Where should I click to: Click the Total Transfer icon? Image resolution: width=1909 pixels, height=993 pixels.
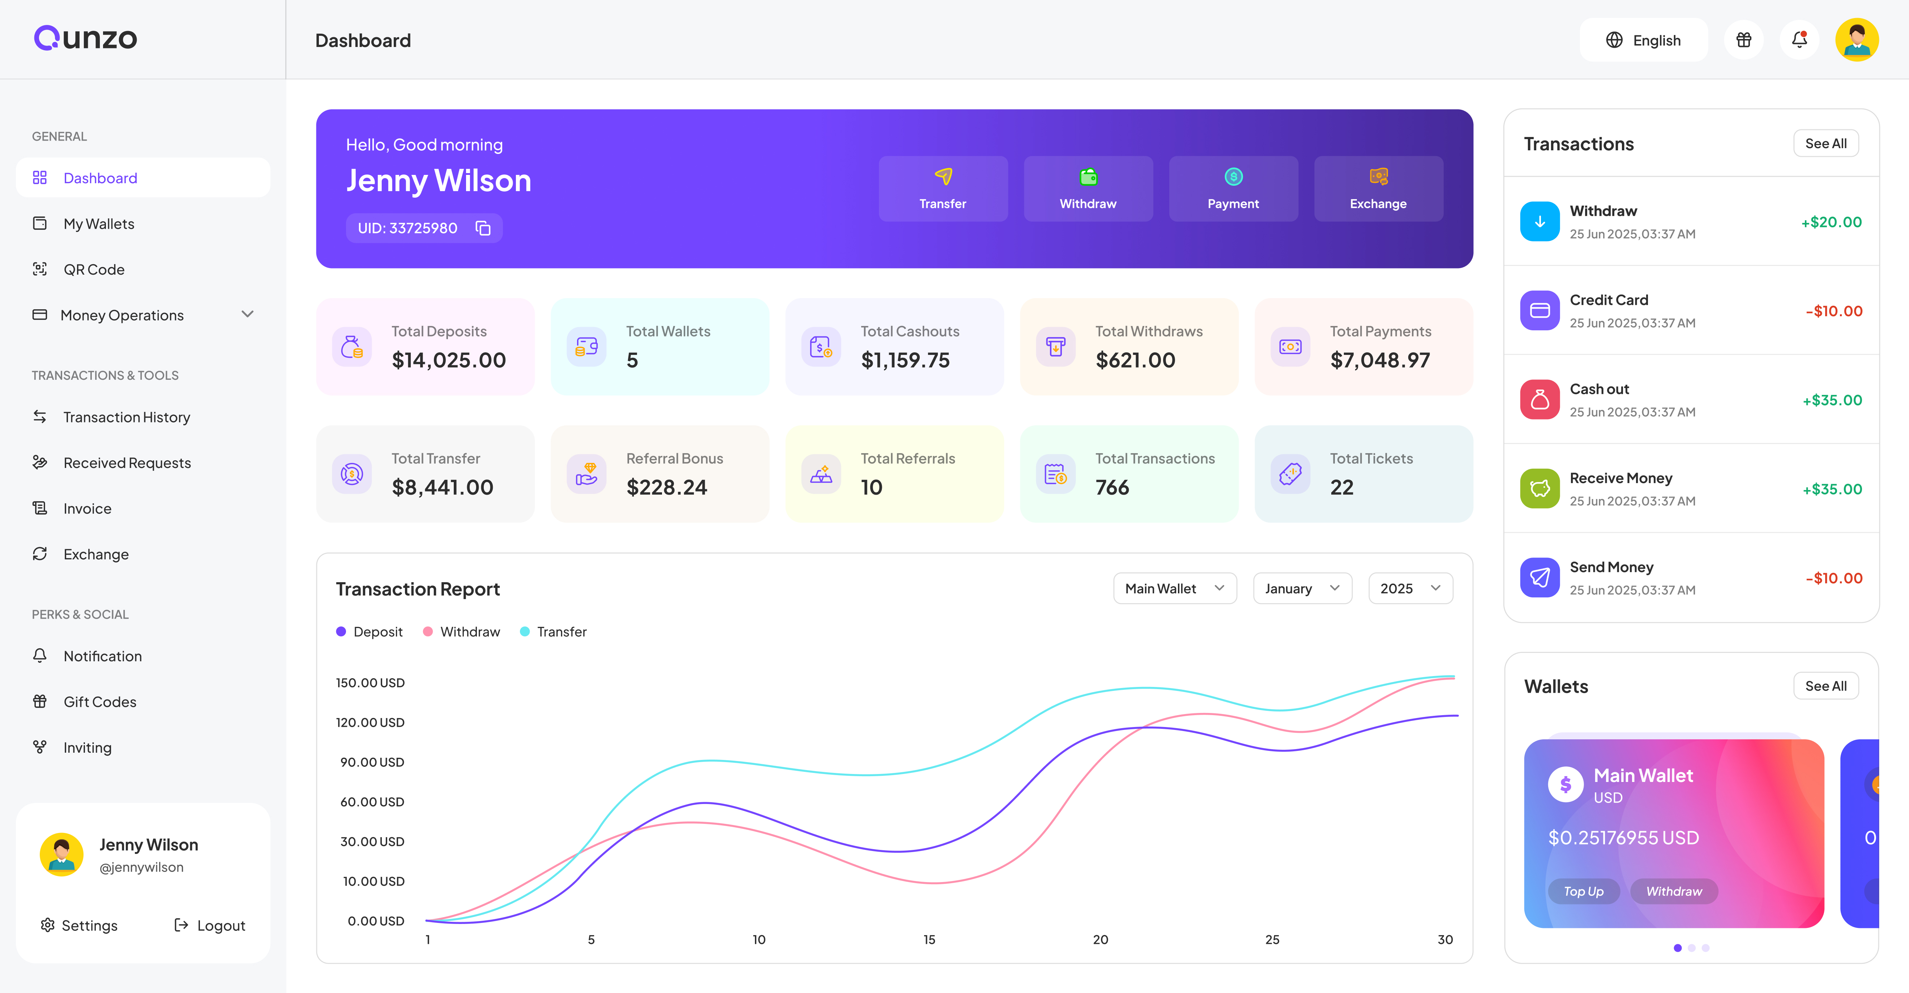(352, 474)
